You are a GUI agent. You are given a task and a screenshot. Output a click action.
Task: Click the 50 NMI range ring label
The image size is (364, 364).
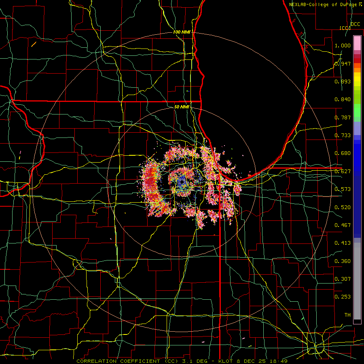pos(182,107)
